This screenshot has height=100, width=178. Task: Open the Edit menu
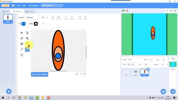(x=24, y=6)
